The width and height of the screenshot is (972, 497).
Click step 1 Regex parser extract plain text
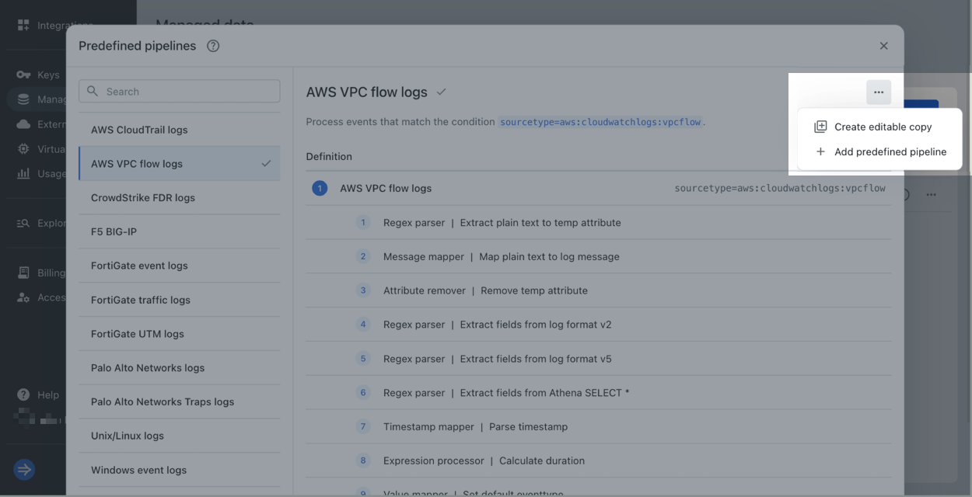click(x=599, y=222)
